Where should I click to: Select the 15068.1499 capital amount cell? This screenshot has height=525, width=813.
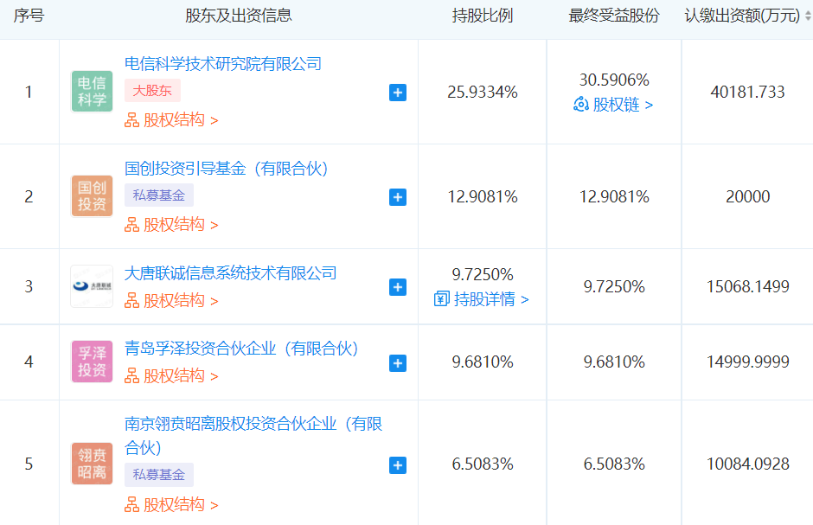click(x=747, y=286)
